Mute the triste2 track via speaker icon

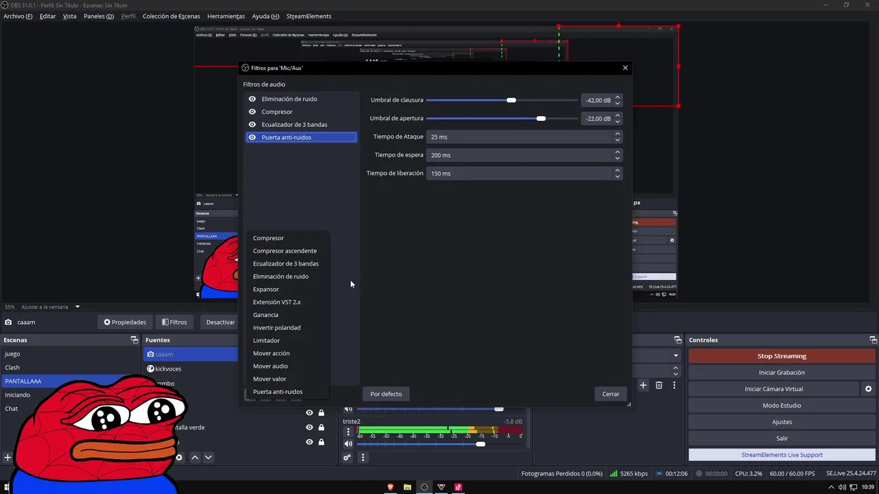point(348,444)
